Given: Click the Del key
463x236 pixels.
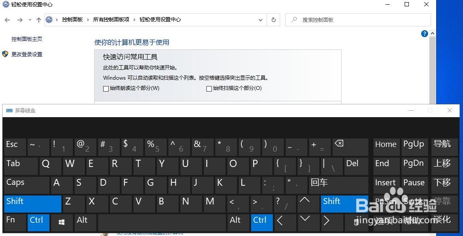Looking at the screenshot, I should 356,166.
